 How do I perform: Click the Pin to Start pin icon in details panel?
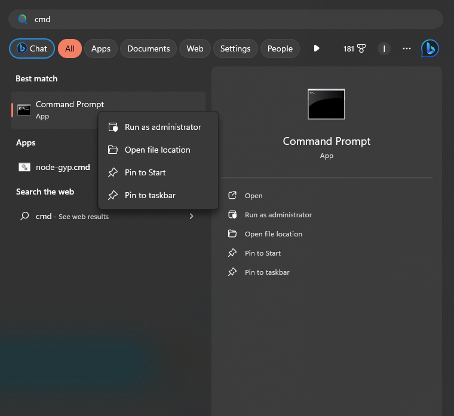pos(232,253)
